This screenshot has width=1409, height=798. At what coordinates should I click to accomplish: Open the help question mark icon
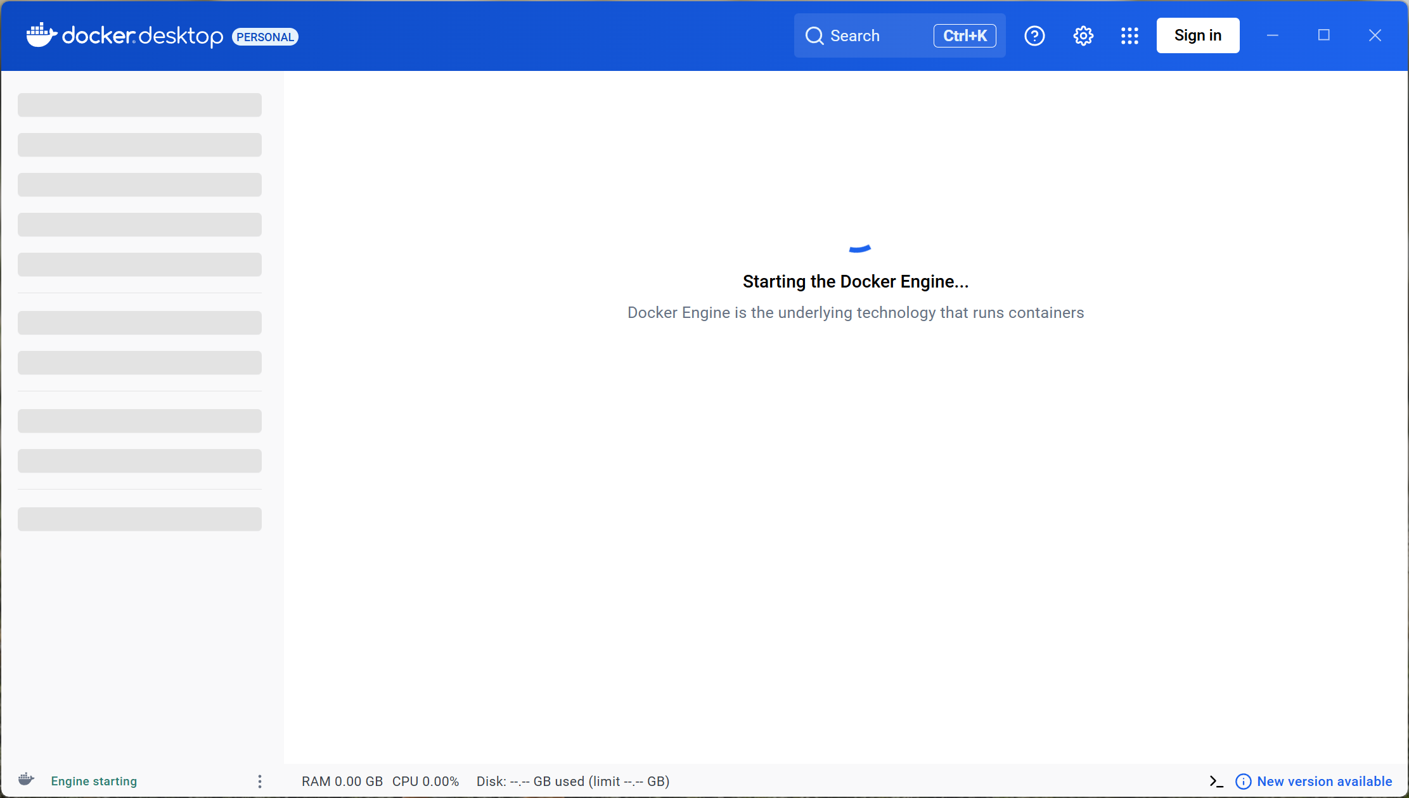(1034, 35)
